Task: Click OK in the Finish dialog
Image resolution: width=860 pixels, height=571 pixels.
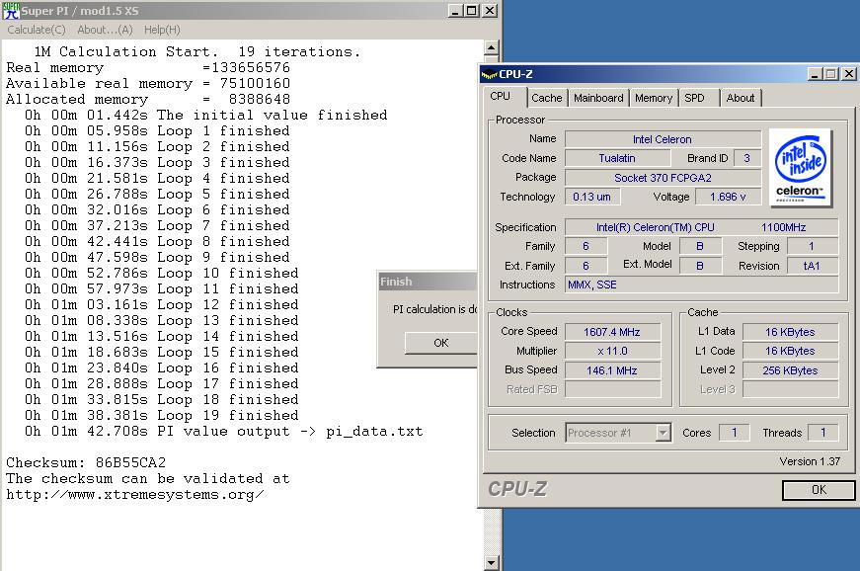Action: (x=441, y=343)
